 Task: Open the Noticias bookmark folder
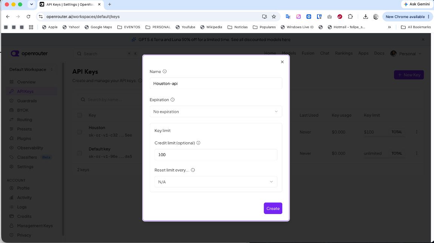pyautogui.click(x=237, y=27)
